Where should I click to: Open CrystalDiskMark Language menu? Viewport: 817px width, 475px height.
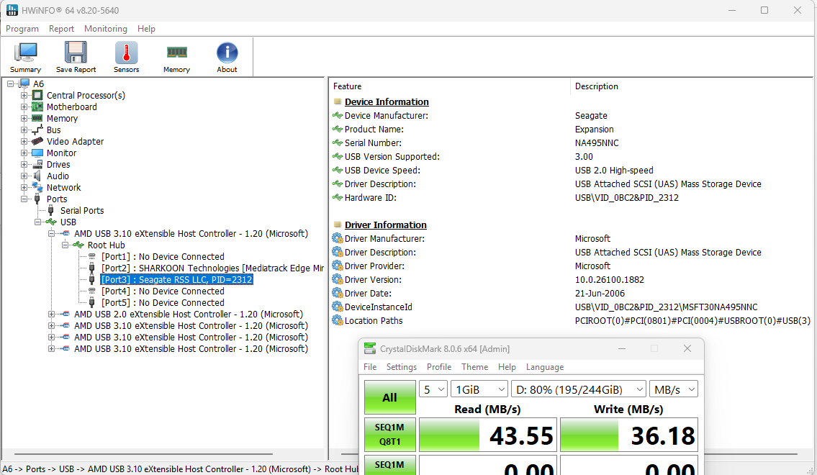click(x=544, y=366)
